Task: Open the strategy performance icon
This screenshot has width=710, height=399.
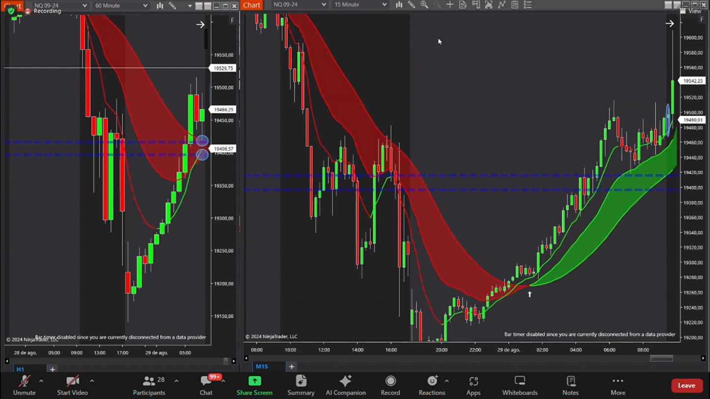Action: (514, 5)
